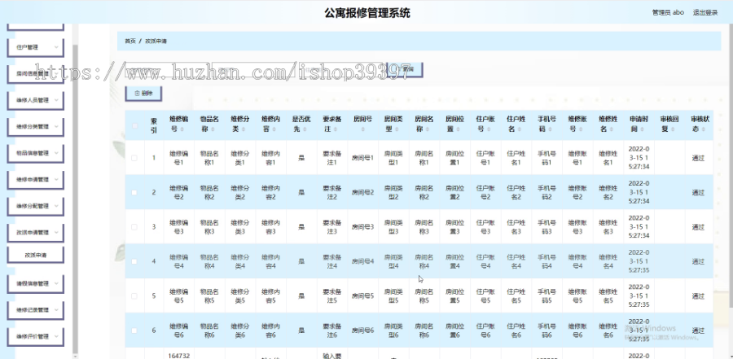Check the checkbox for row 6
This screenshot has height=359, width=733.
coord(134,331)
